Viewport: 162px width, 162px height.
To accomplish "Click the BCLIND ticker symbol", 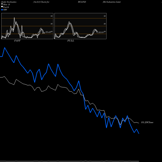I will coord(82,2).
